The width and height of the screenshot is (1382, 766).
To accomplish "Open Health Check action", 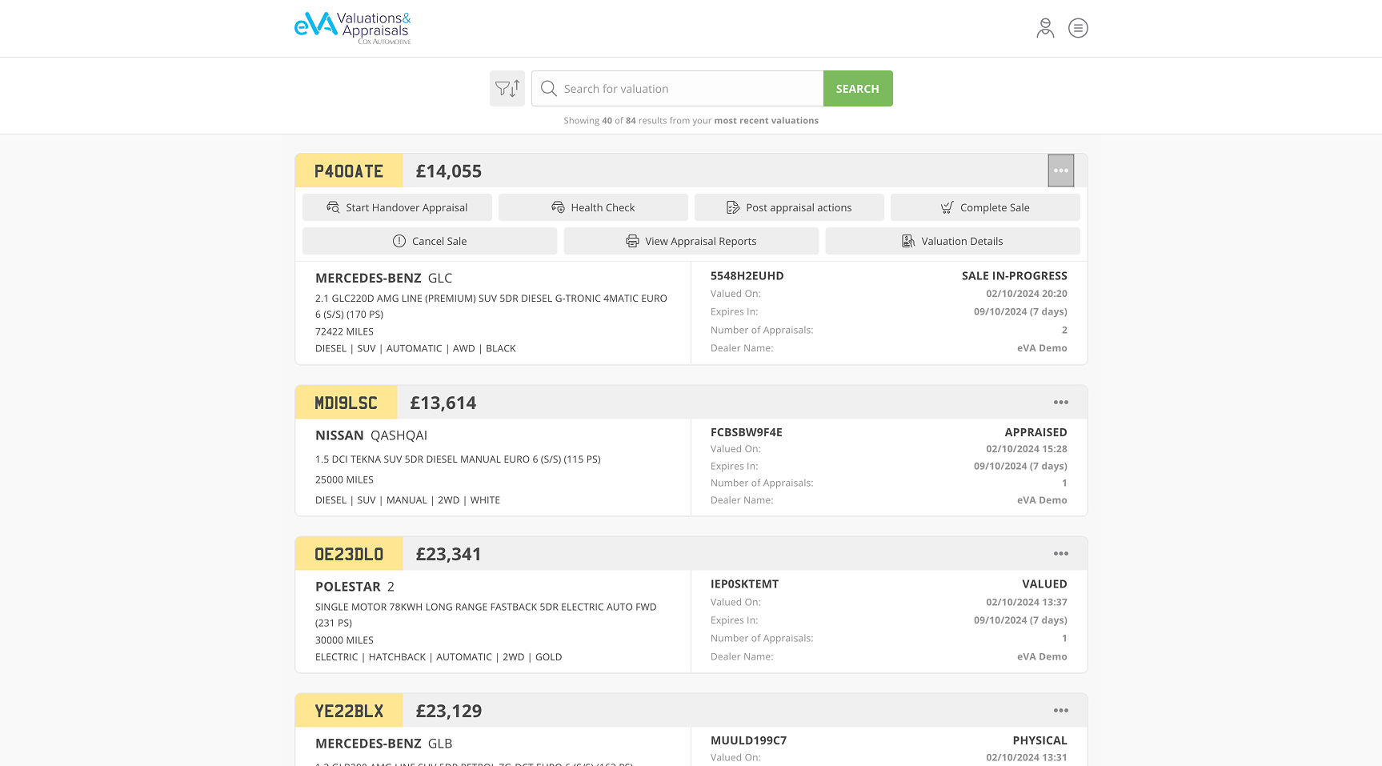I will [x=593, y=207].
